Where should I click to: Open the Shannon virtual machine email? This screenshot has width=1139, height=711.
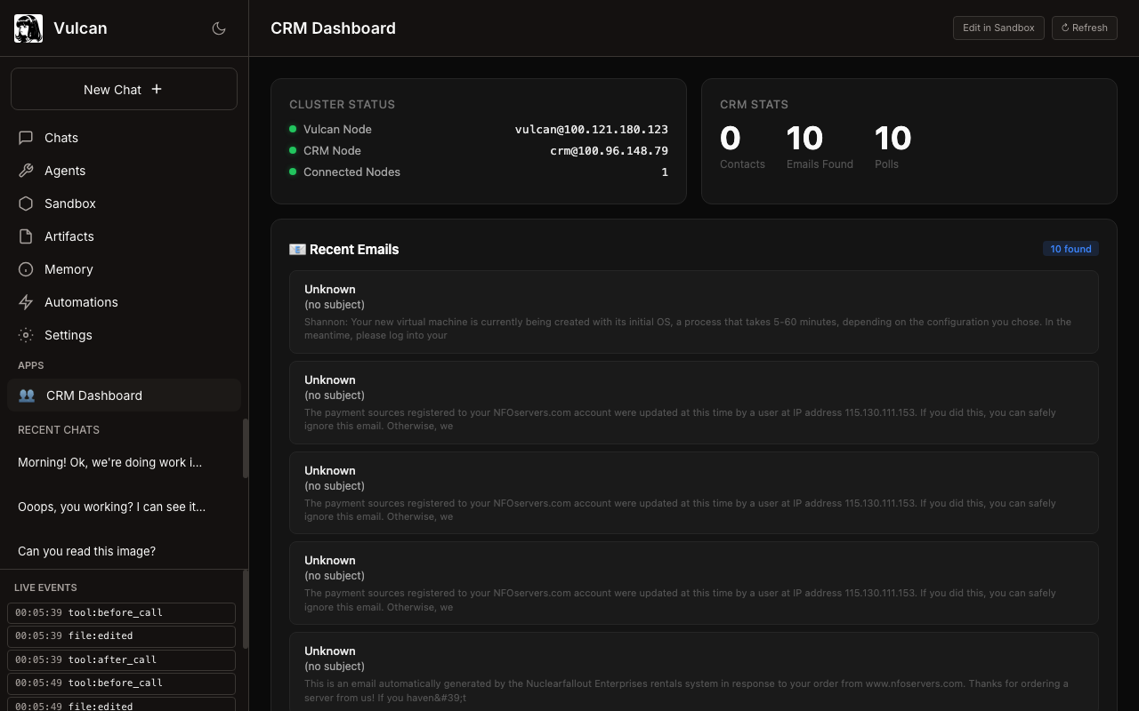click(x=693, y=312)
